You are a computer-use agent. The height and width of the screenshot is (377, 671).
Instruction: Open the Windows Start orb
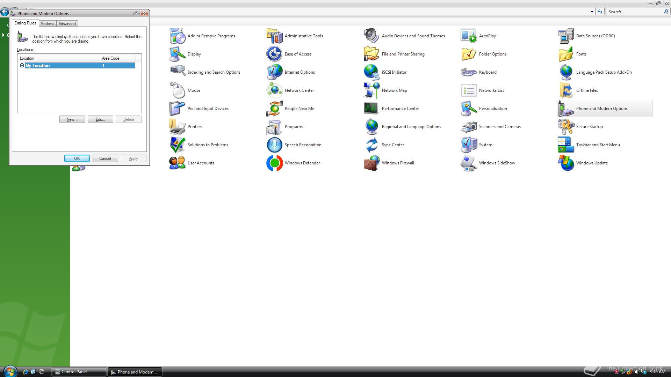pos(10,371)
